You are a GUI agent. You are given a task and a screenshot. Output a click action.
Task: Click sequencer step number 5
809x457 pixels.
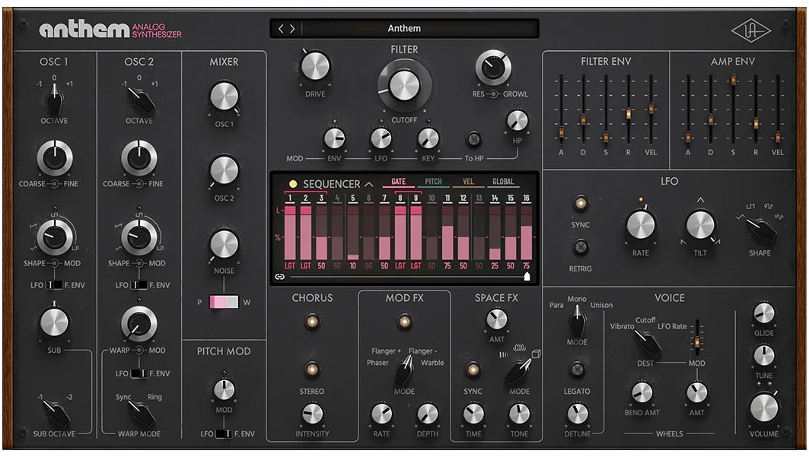pos(353,198)
